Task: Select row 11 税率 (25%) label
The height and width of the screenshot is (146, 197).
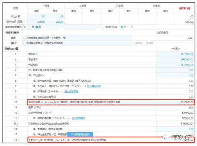Action: pos(35,107)
